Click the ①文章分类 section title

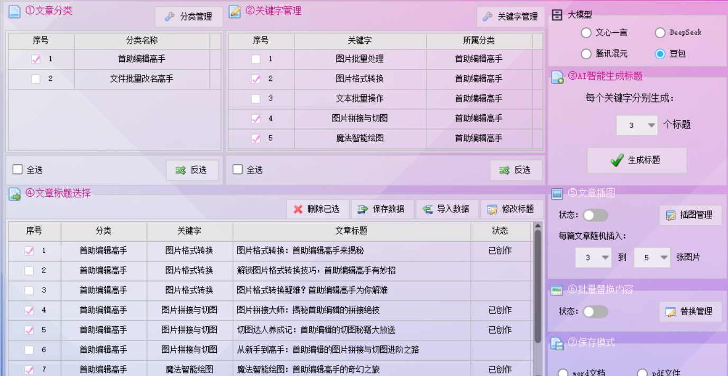tap(49, 11)
